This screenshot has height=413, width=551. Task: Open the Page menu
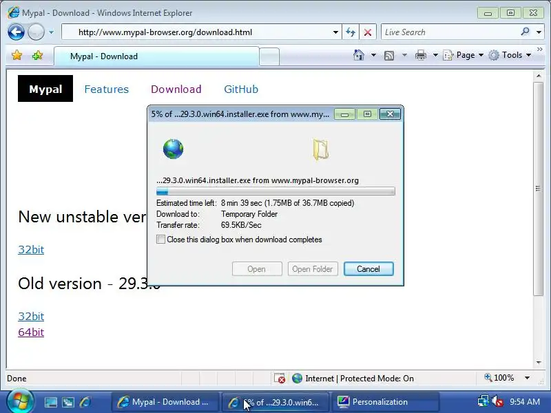(x=464, y=55)
